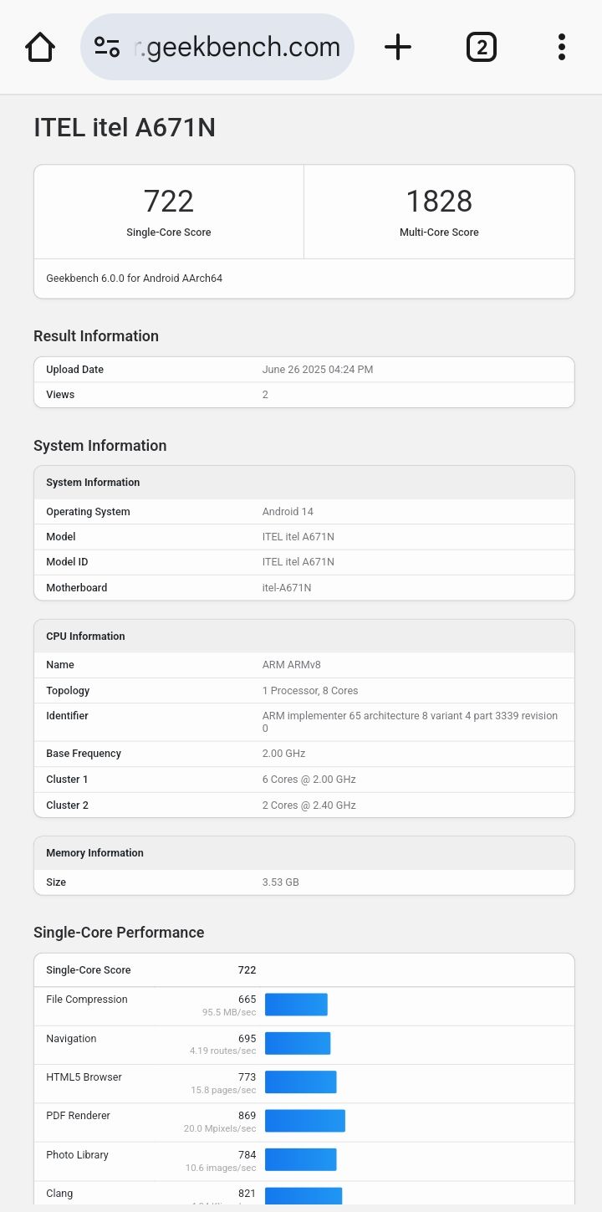Select the 20.0 Mpixels/sec text
The height and width of the screenshot is (1212, 602).
pos(220,1128)
